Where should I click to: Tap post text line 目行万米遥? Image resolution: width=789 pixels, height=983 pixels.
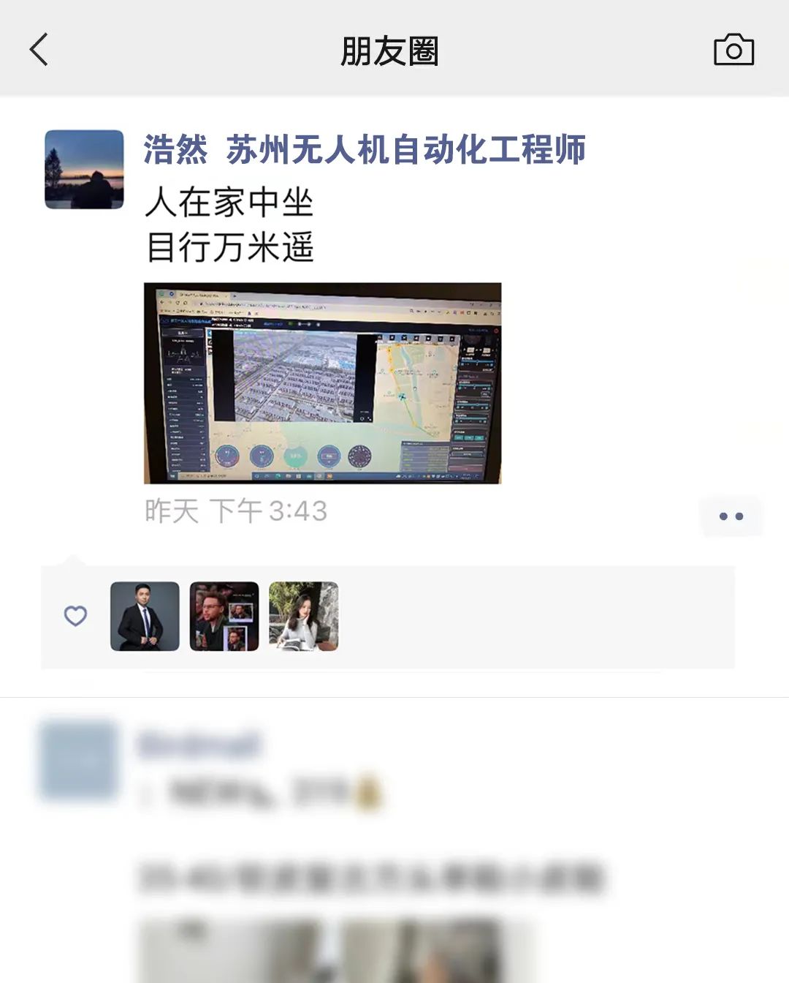[x=229, y=246]
